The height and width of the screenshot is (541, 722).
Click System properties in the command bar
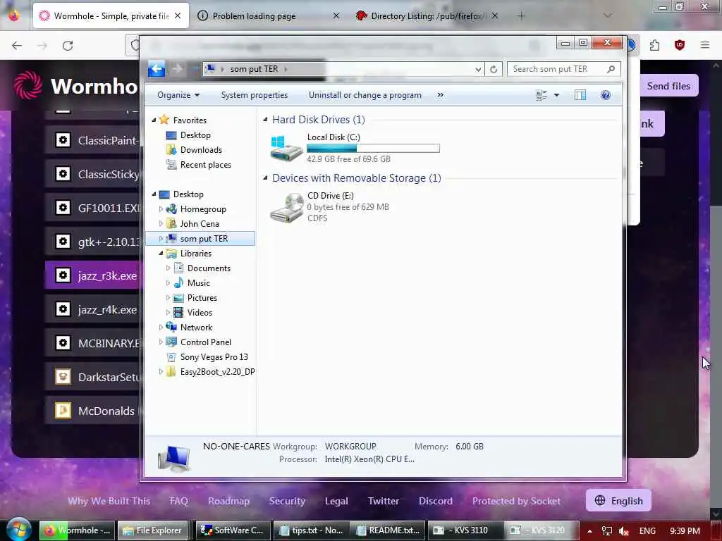coord(254,95)
